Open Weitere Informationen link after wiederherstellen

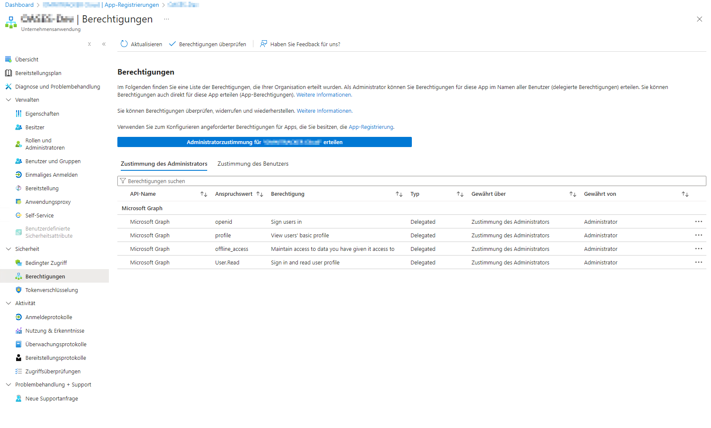324,111
